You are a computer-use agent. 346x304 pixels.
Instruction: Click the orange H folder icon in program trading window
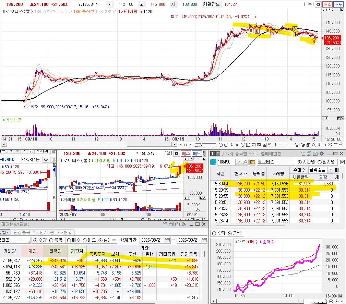tap(253, 162)
